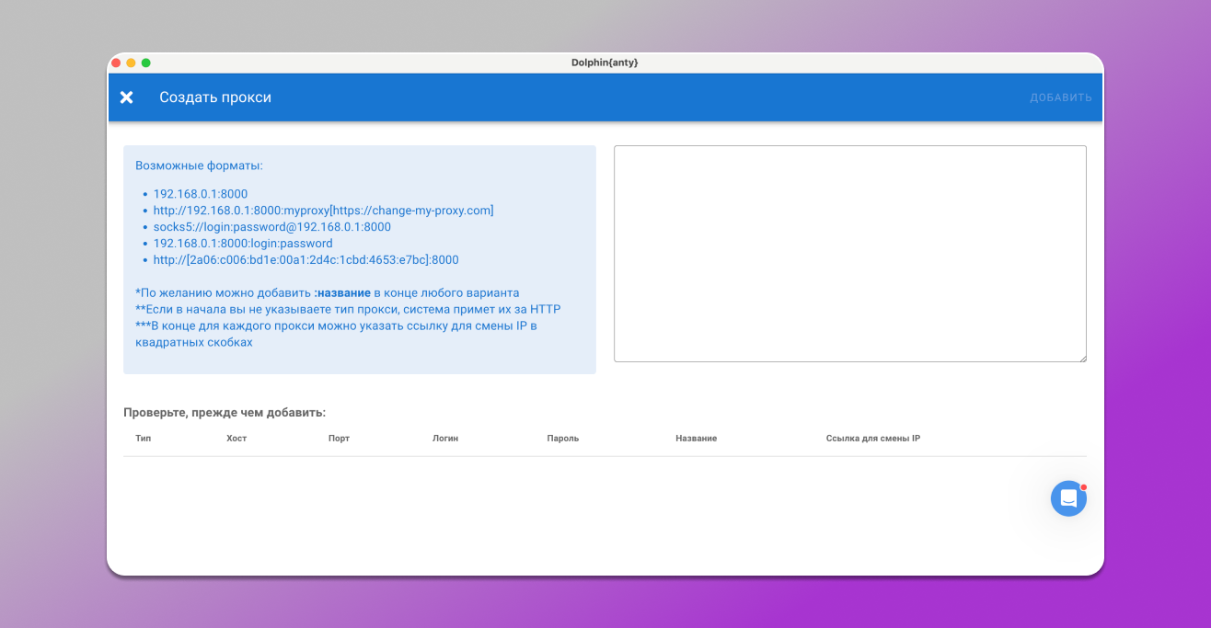Select the Порт column header

coord(339,439)
